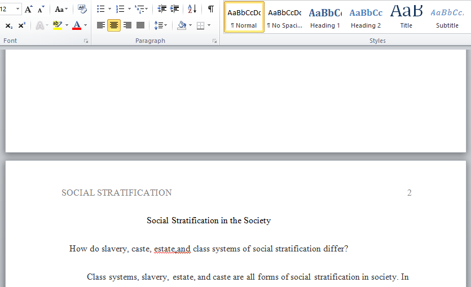471x287 pixels.
Task: Align text right
Action: click(127, 25)
